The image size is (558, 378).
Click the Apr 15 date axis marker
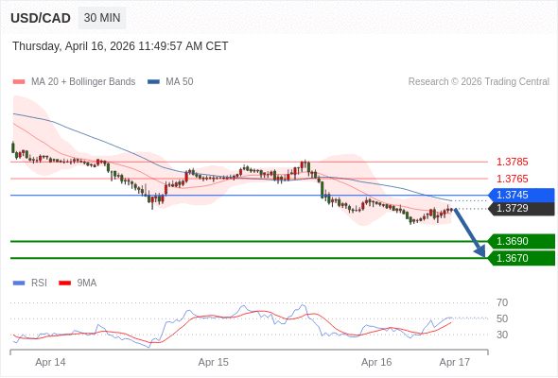[x=213, y=362]
